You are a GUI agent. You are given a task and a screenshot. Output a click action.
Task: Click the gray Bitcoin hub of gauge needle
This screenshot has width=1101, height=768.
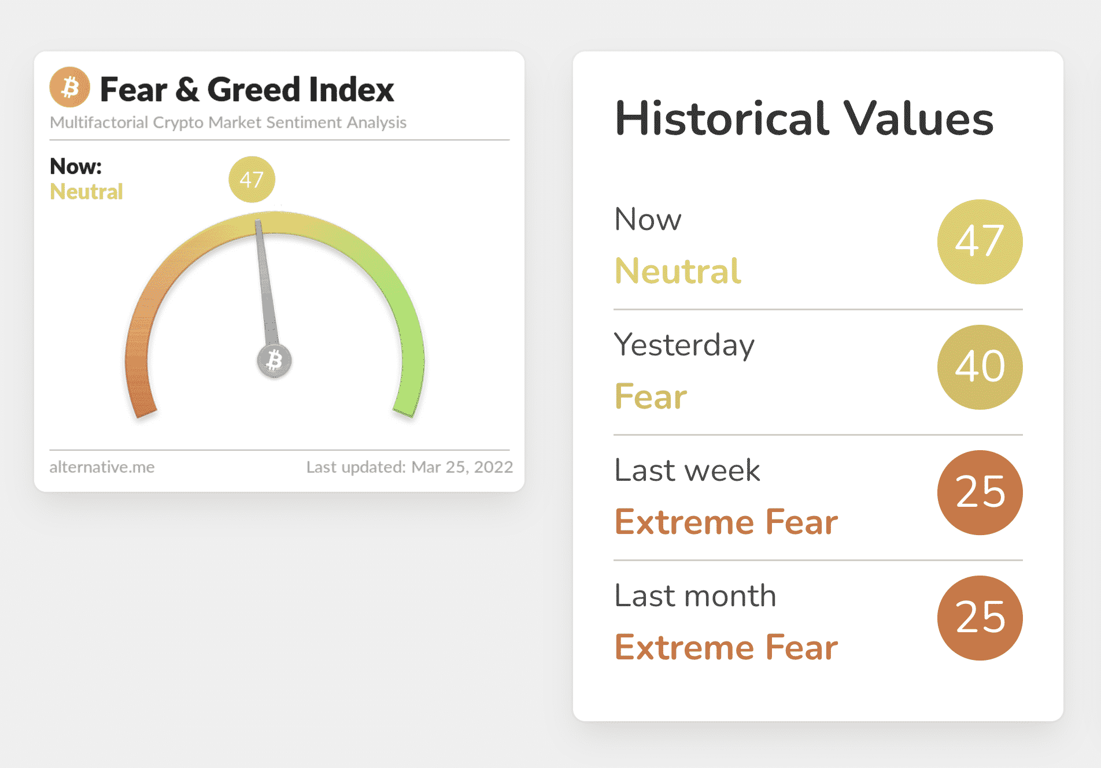(x=274, y=361)
